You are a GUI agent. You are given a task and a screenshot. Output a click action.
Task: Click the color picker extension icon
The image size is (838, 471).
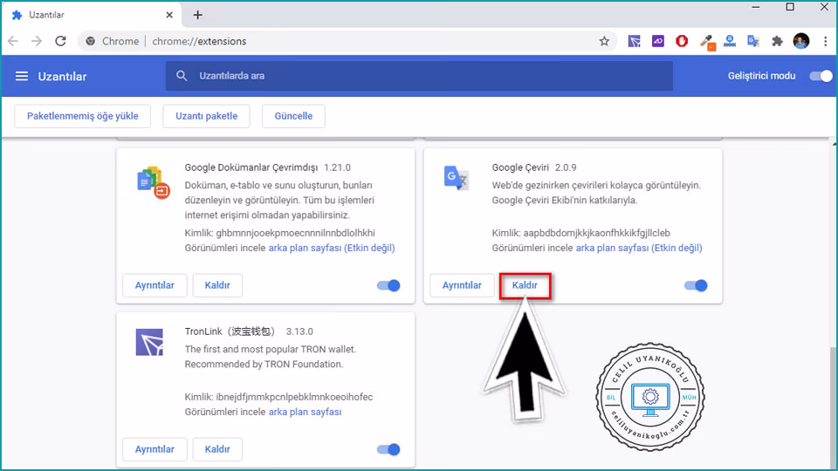pos(707,42)
